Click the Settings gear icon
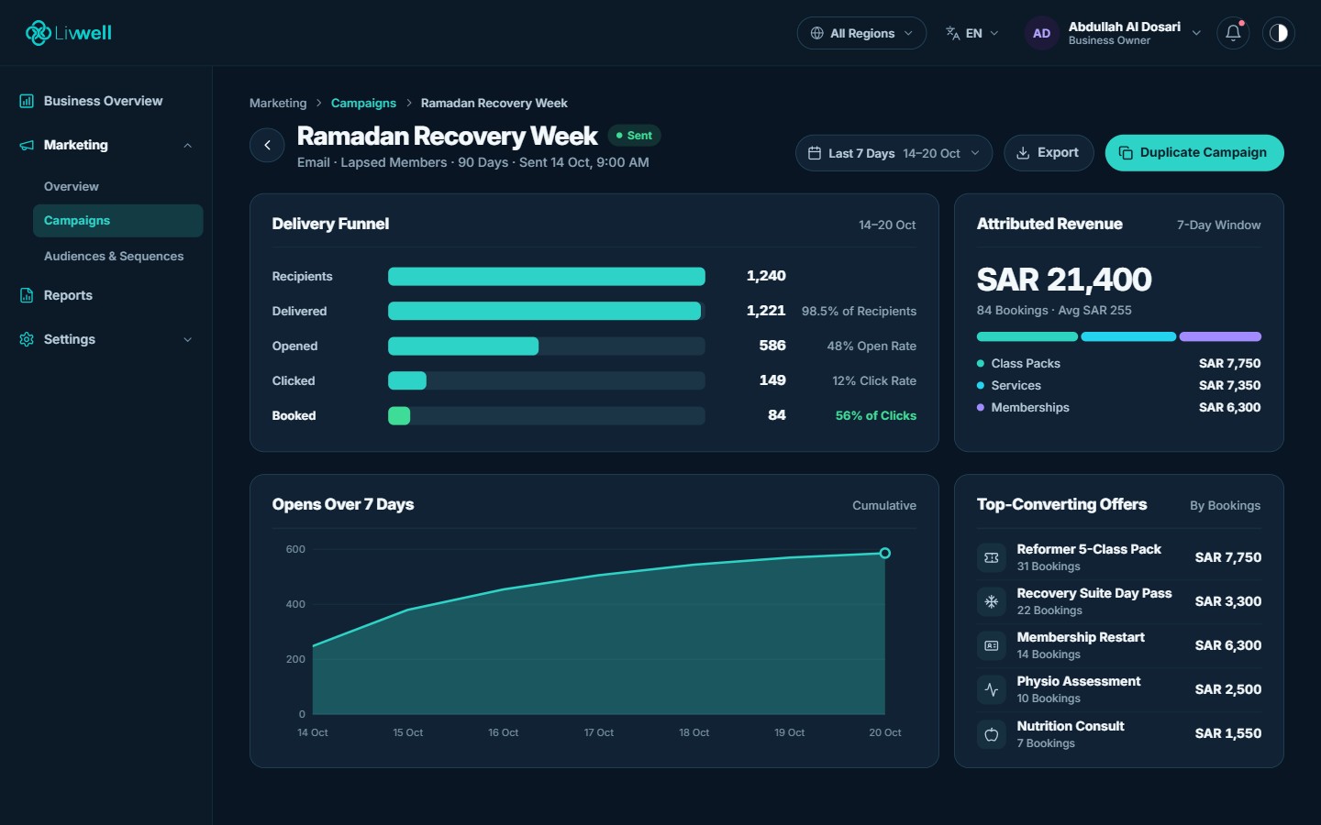Viewport: 1321px width, 825px height. pyautogui.click(x=27, y=339)
